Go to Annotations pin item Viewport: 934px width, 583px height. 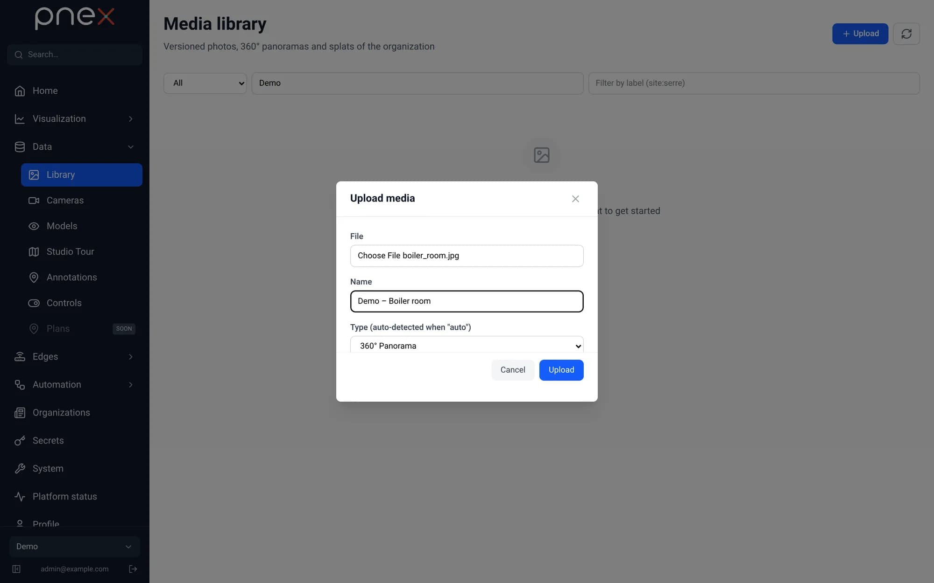82,277
